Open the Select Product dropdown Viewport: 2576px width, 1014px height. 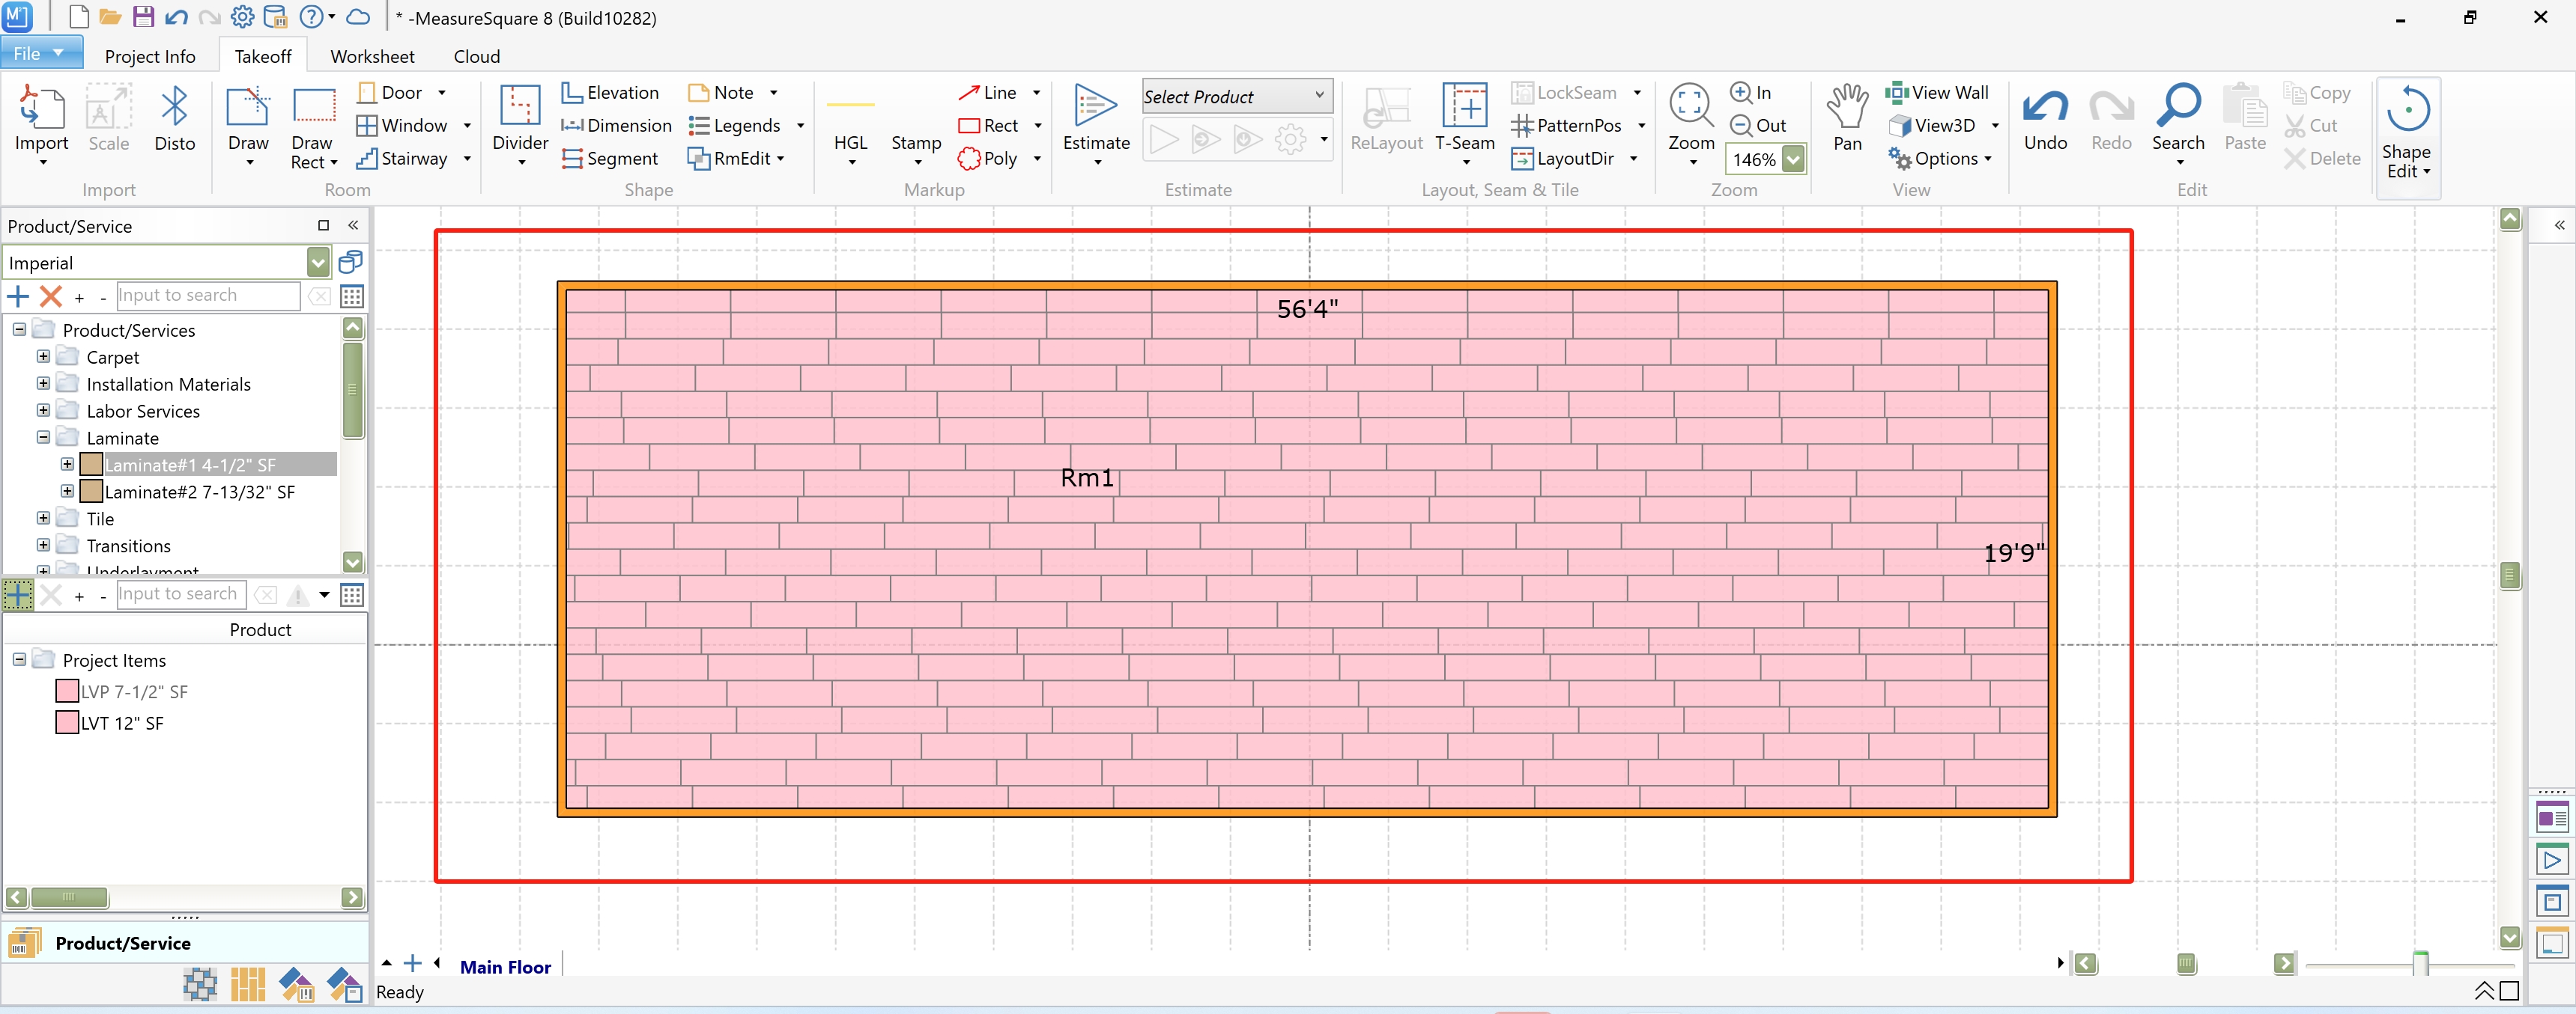(x=1319, y=96)
